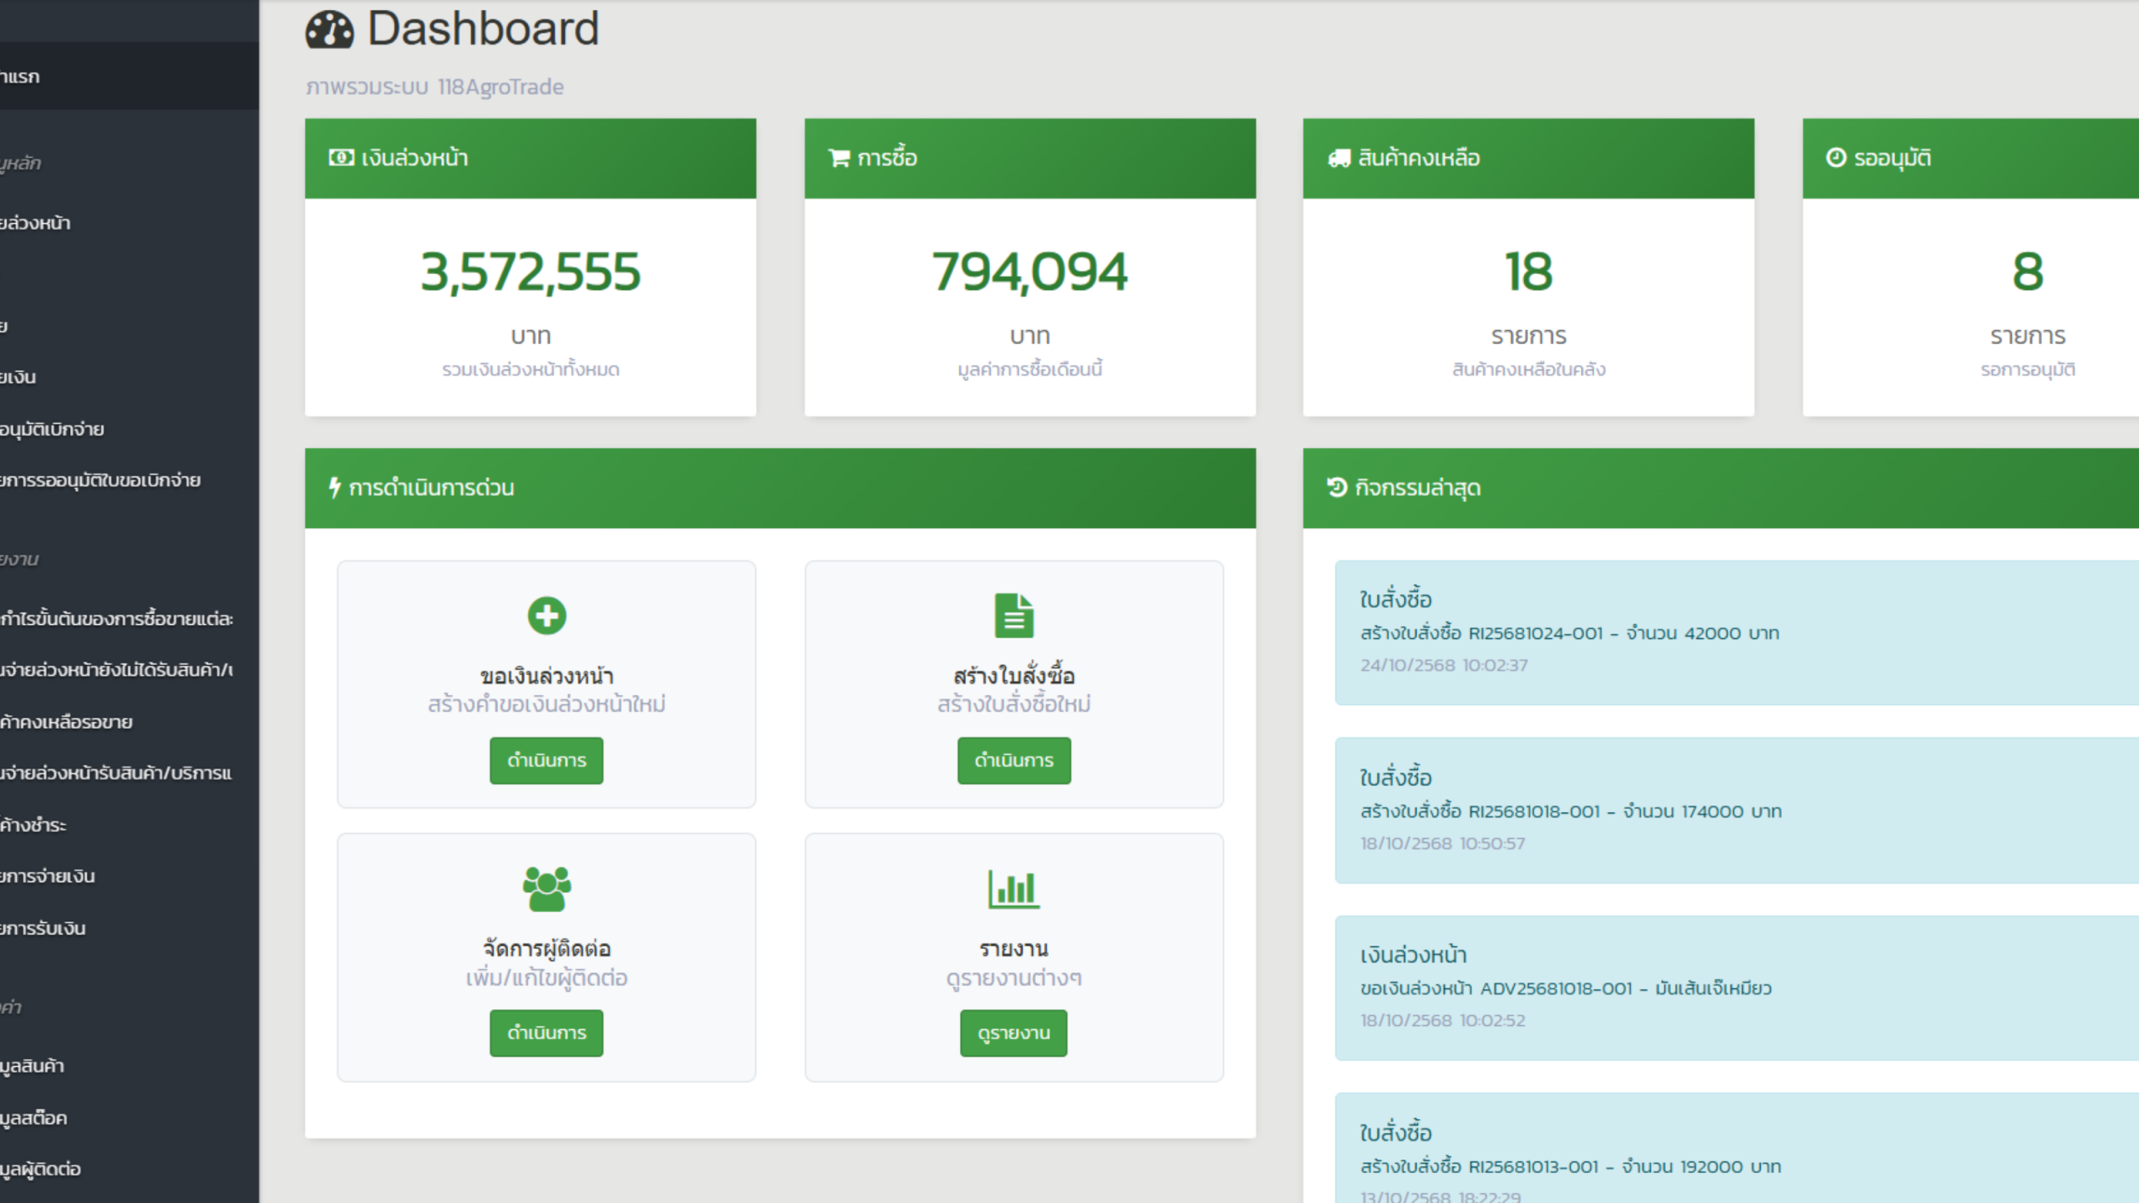Click the green plus circle icon
2139x1203 pixels.
(x=546, y=616)
